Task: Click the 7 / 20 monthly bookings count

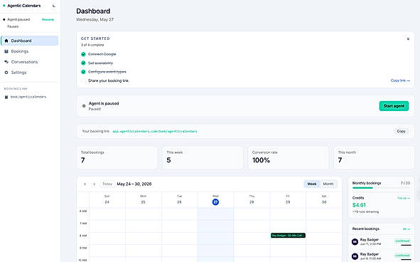Action: click(x=405, y=183)
